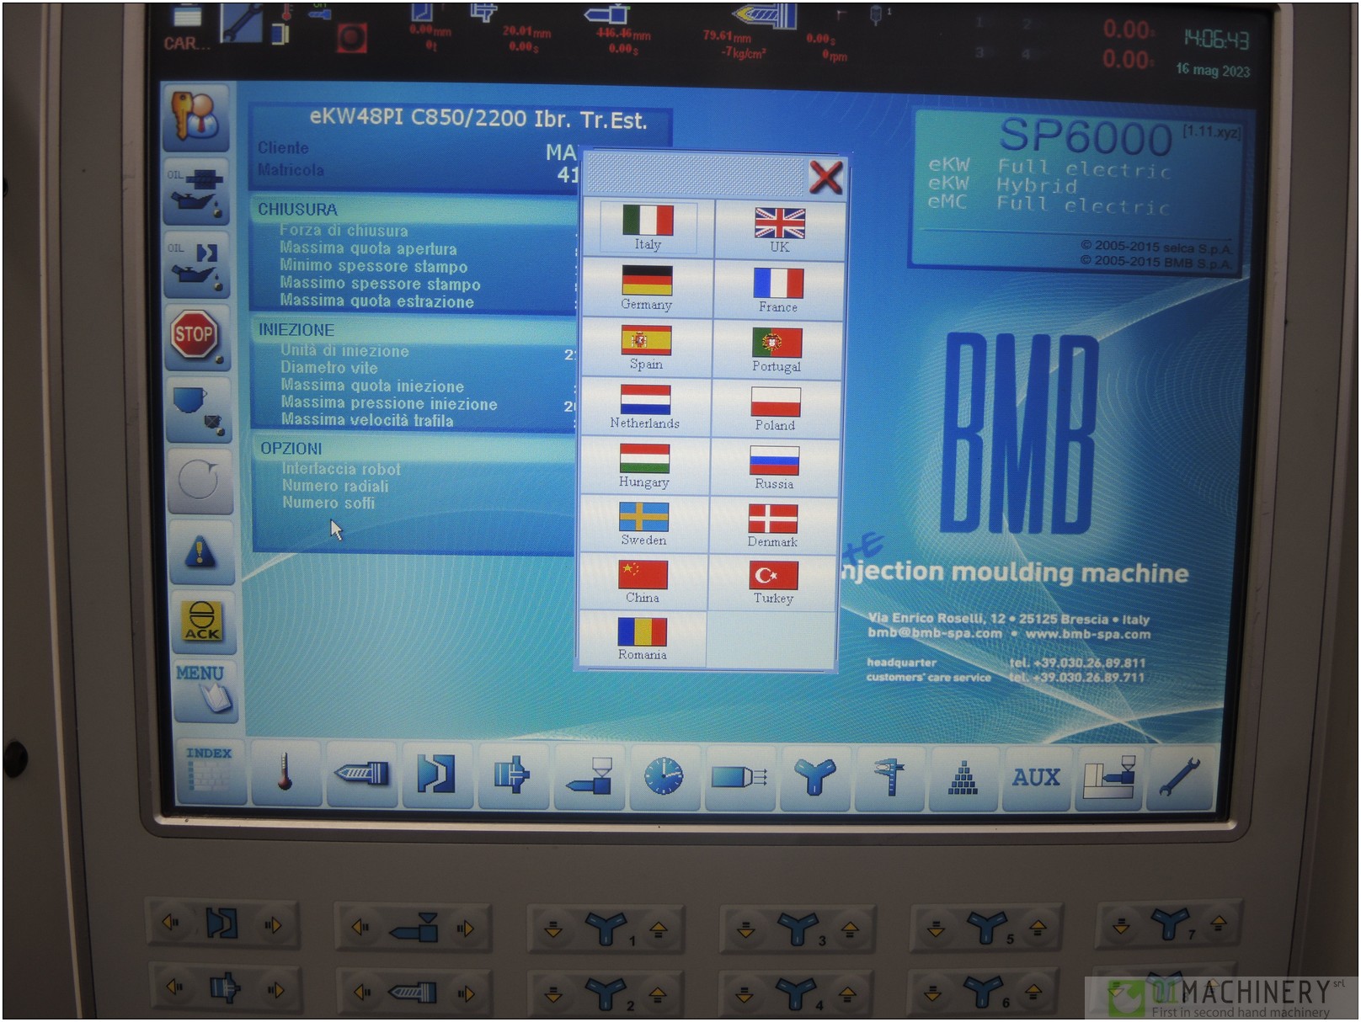Open the caliper measurement page icon
The height and width of the screenshot is (1022, 1361).
tap(889, 777)
